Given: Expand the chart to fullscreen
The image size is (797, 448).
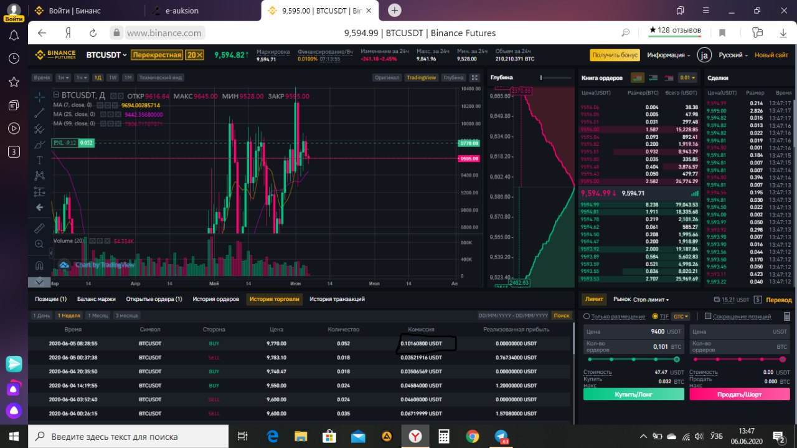Looking at the screenshot, I should click(474, 77).
